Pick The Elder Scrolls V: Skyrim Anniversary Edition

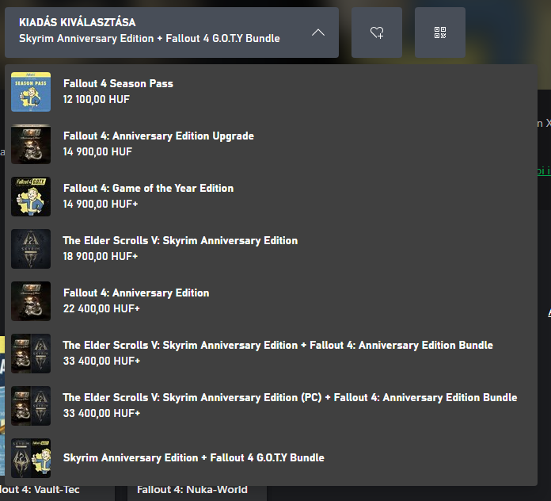[x=180, y=240]
